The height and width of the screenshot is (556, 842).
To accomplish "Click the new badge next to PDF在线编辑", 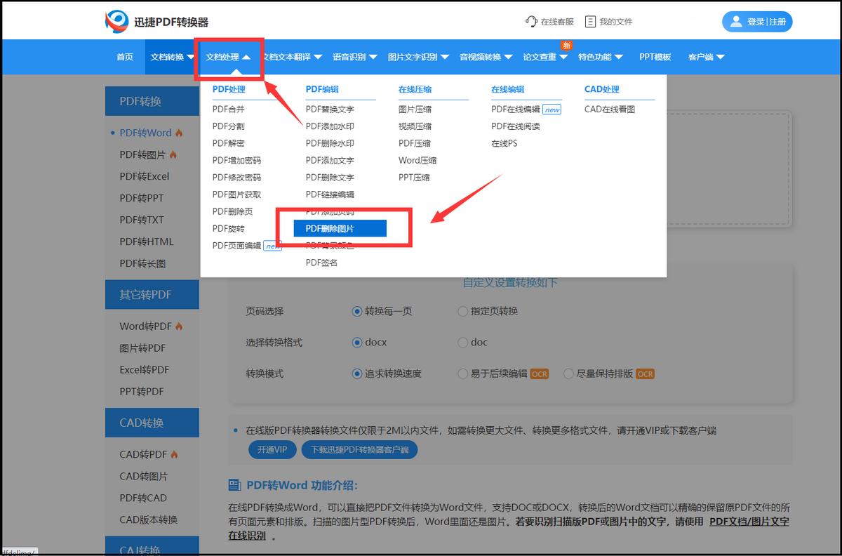I will coord(552,110).
